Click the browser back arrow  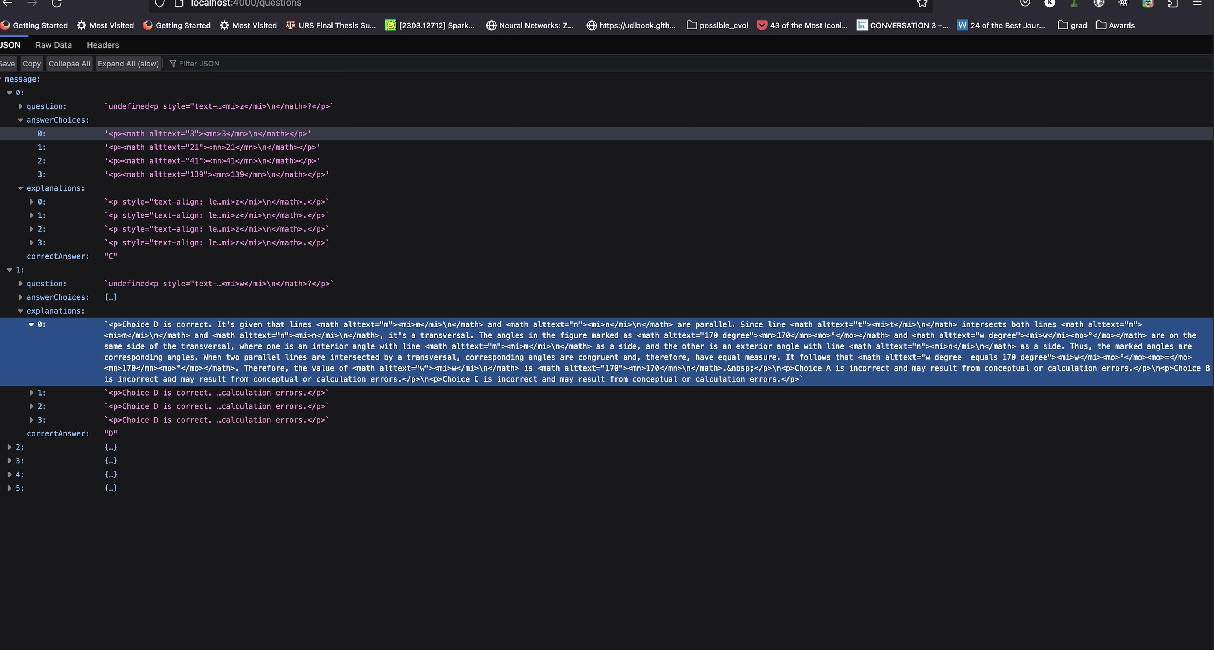coord(8,3)
